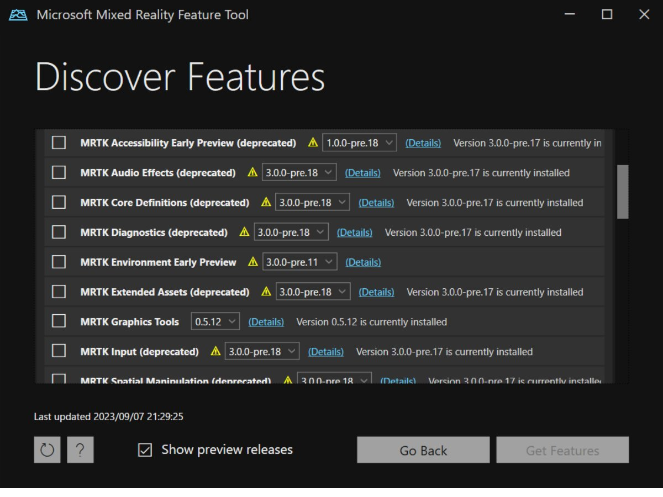The image size is (663, 497).
Task: Click warning icon beside MRTK Input
Action: 216,351
